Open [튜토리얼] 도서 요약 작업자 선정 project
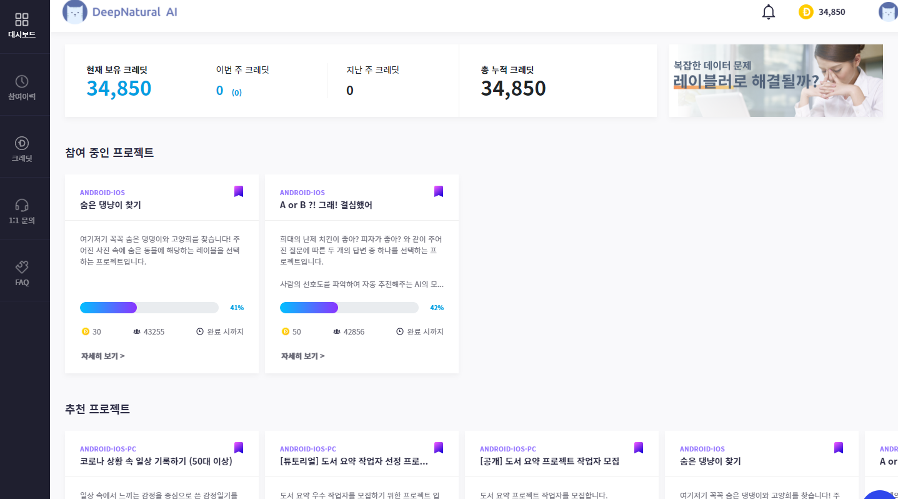The image size is (898, 499). pos(354,461)
